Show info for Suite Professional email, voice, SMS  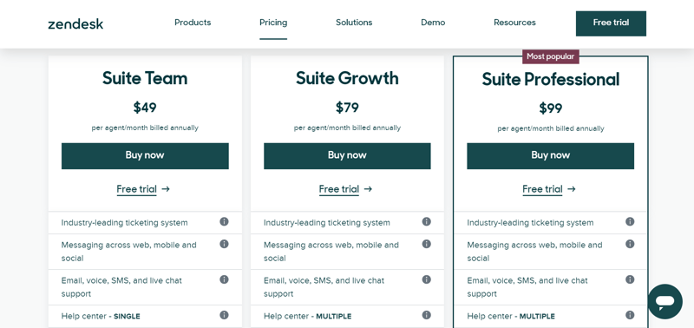pos(630,279)
